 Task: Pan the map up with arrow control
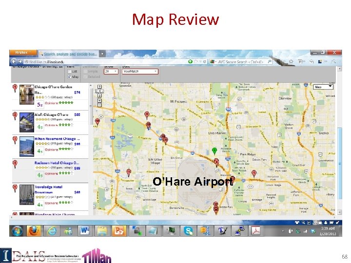click(x=99, y=87)
